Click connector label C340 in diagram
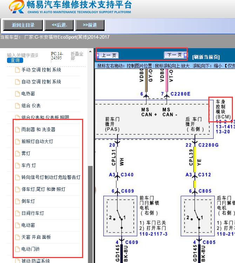Image resolution: width=235 pixels, height=263 pixels. tap(127, 175)
